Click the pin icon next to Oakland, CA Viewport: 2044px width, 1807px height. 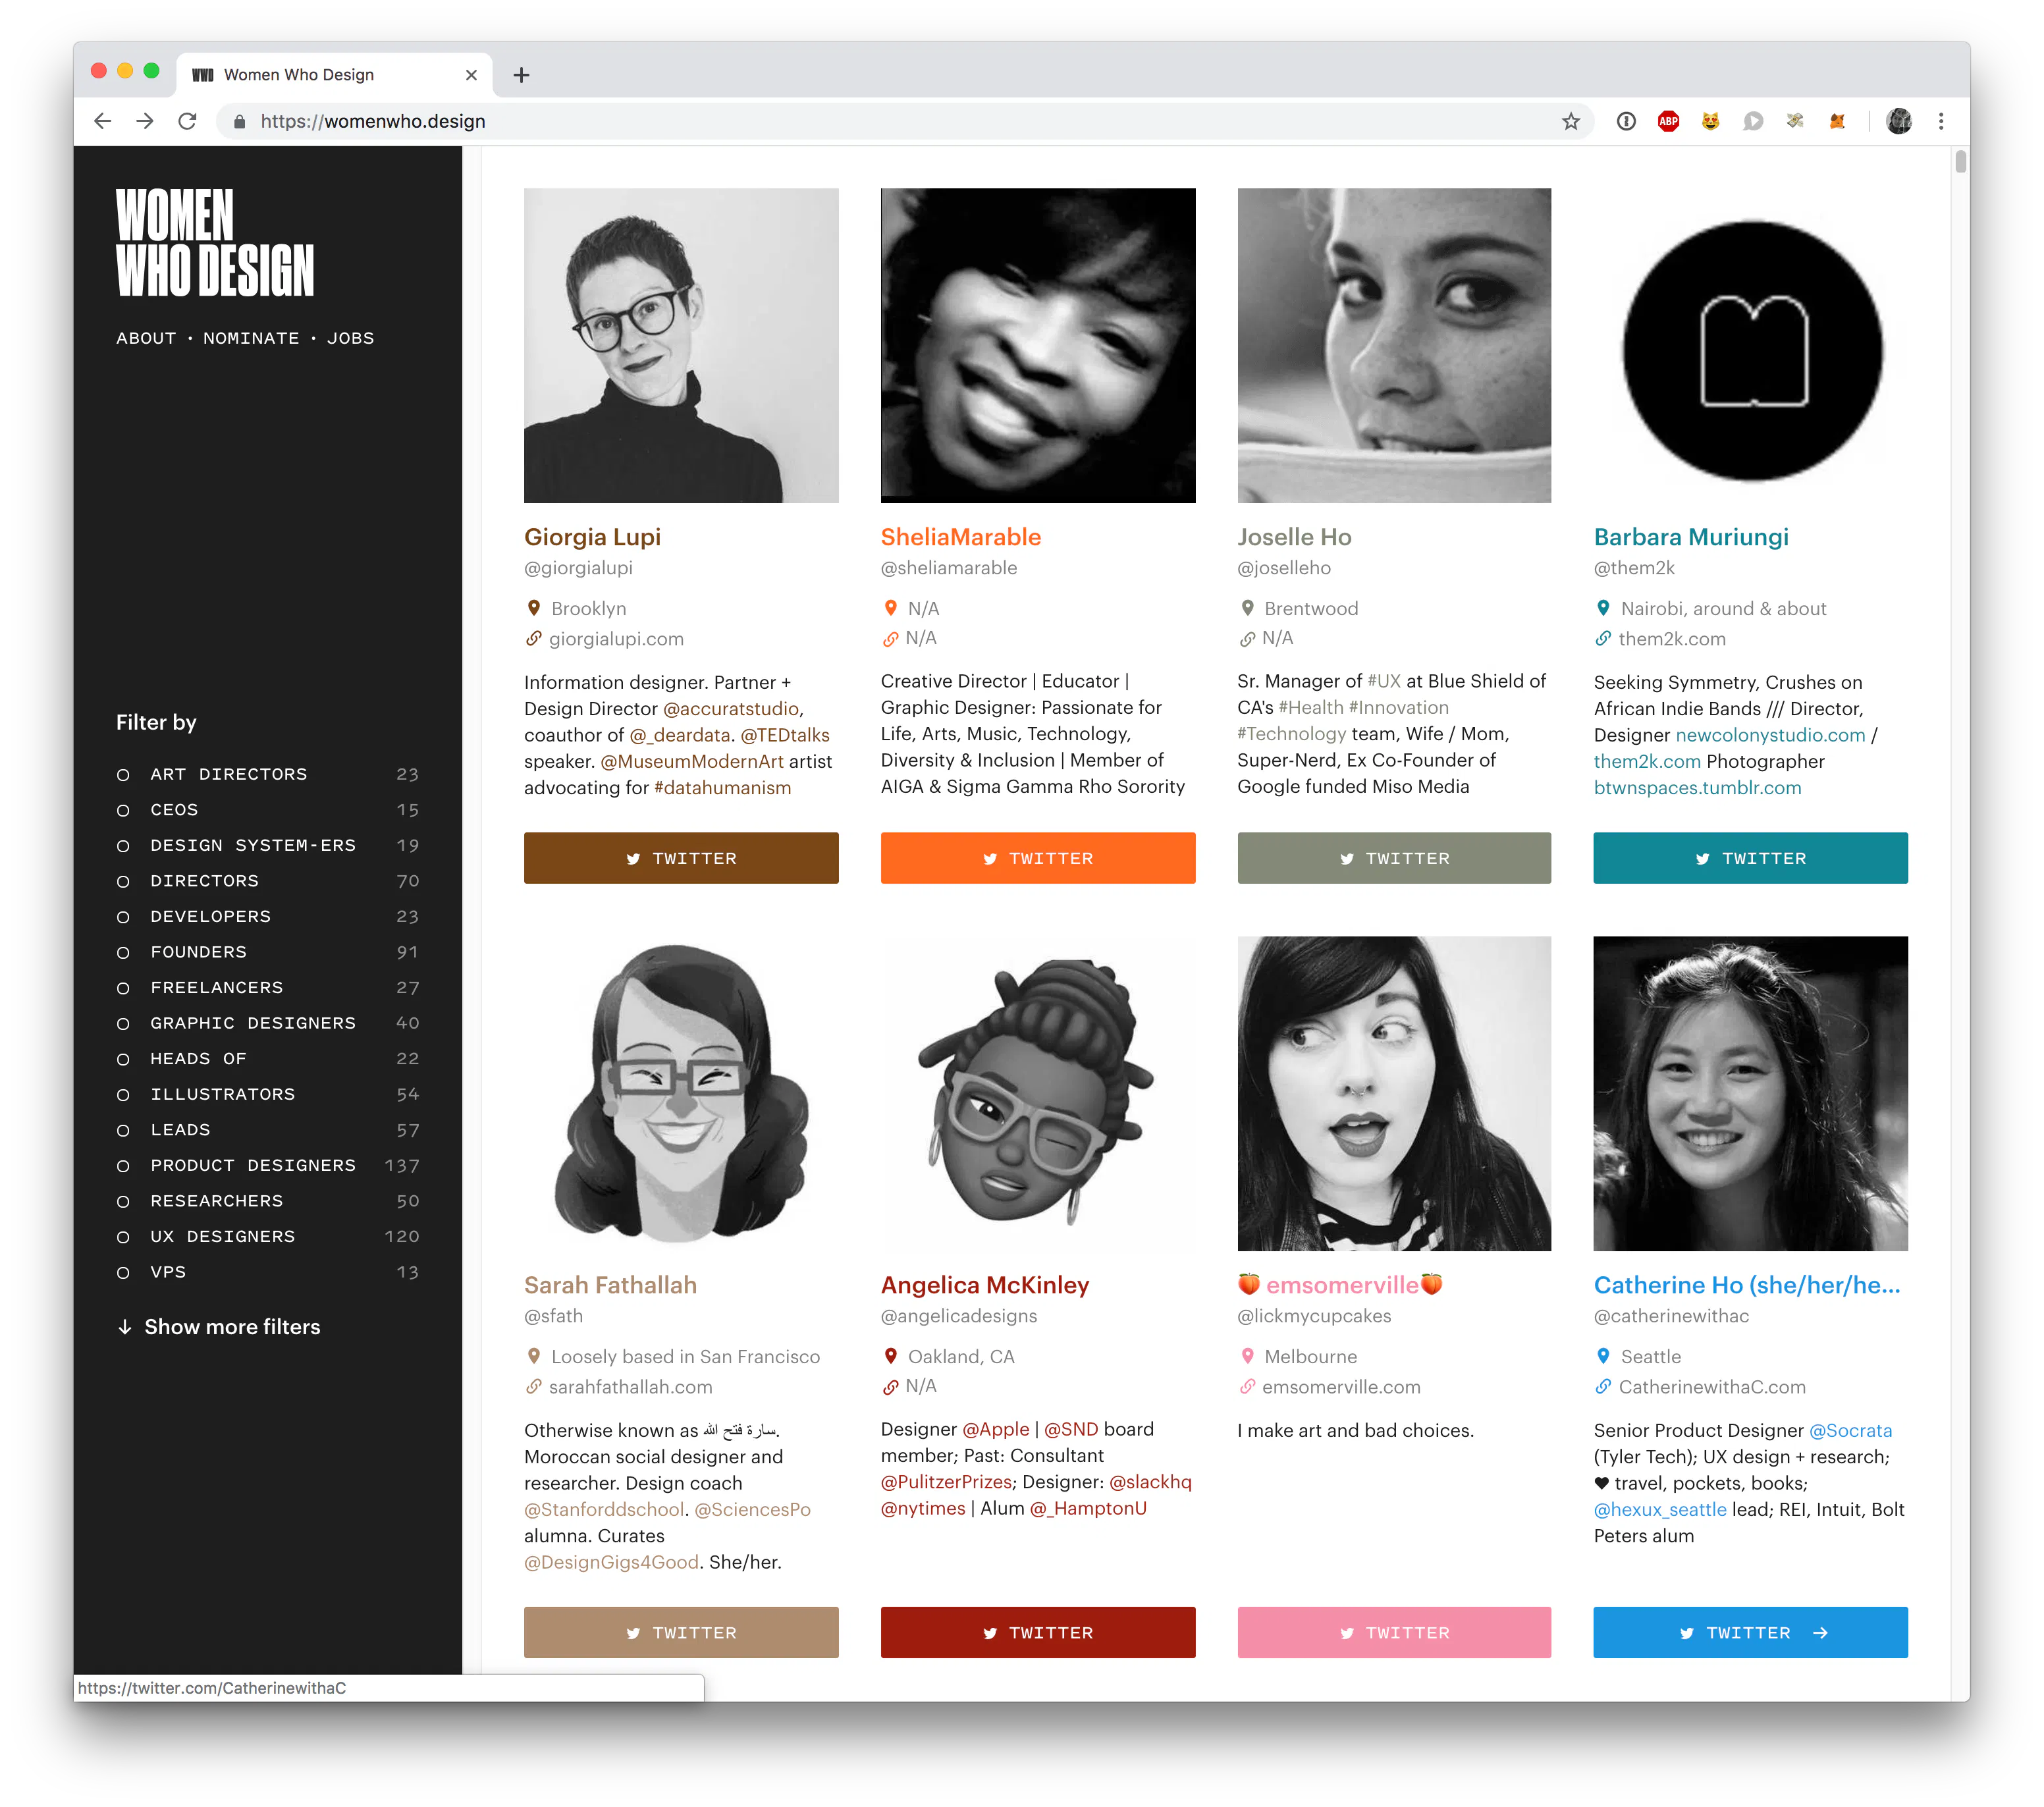pyautogui.click(x=890, y=1356)
